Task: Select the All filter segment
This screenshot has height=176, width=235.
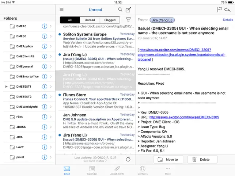Action: click(x=70, y=20)
